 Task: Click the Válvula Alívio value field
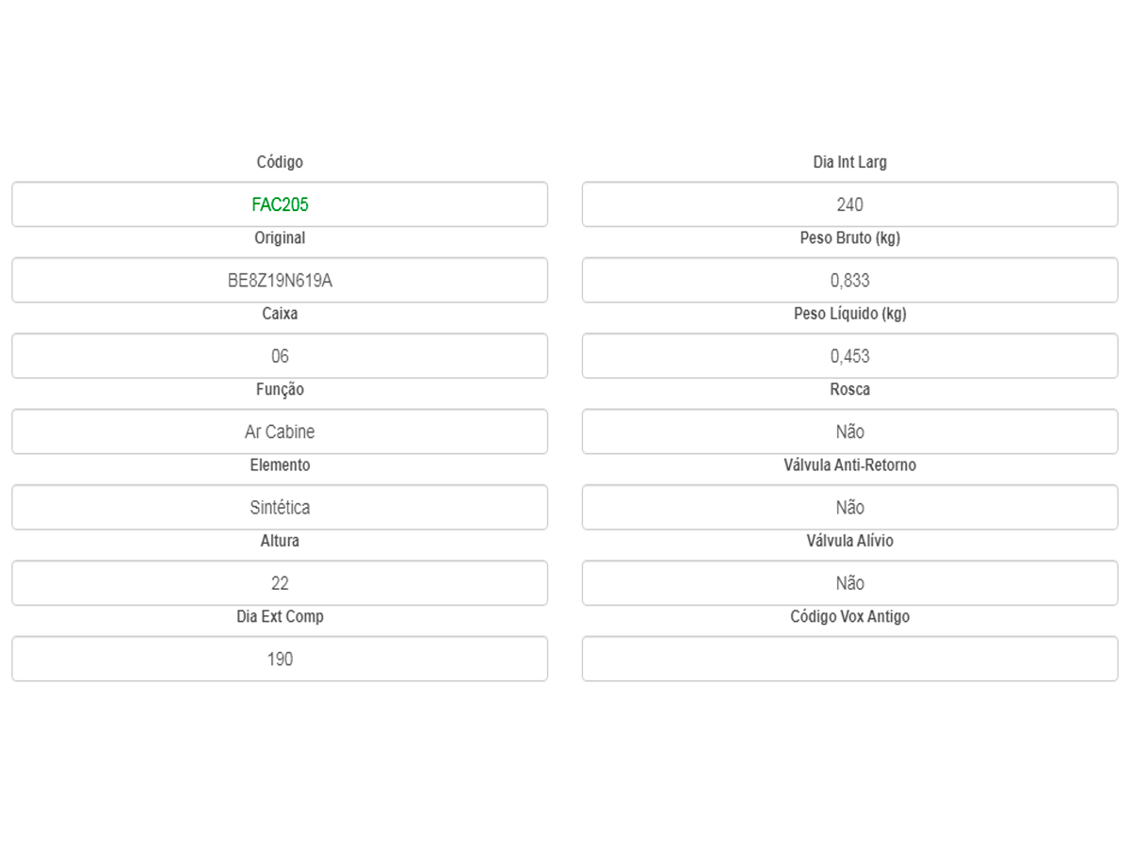[x=849, y=583]
